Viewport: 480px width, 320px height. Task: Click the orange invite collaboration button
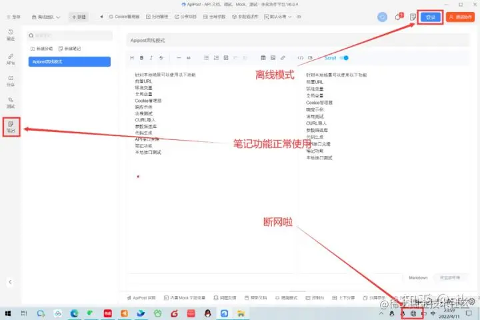(x=460, y=17)
